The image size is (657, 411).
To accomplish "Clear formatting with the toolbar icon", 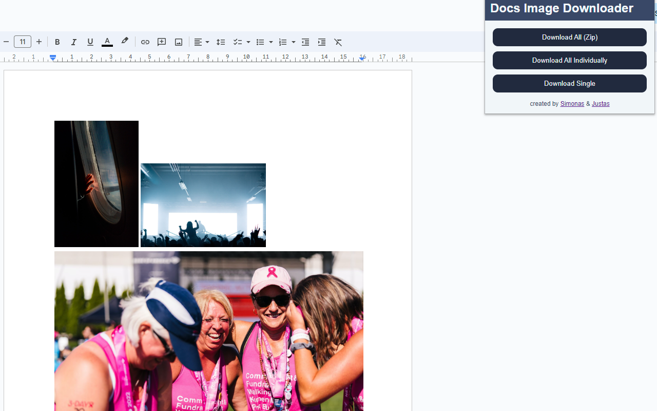I will [338, 42].
